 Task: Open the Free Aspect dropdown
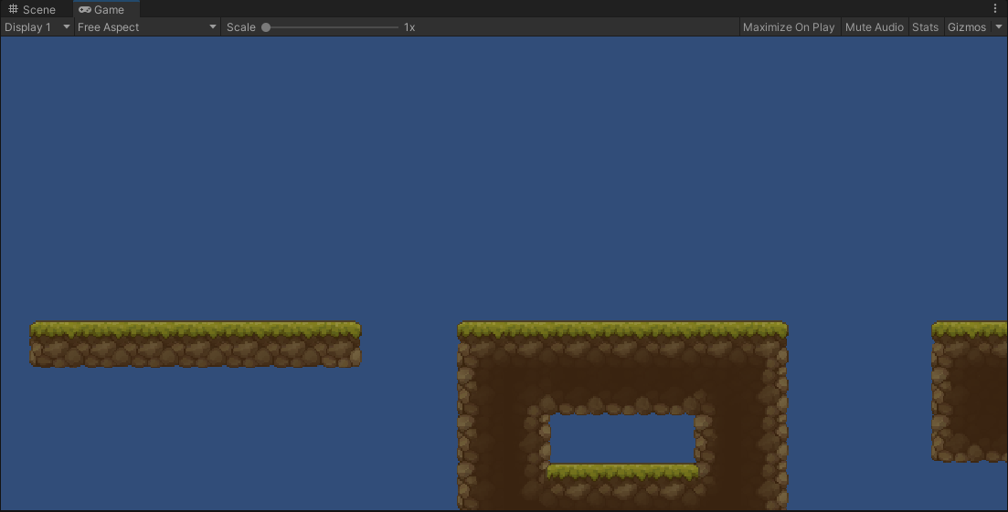pyautogui.click(x=147, y=27)
